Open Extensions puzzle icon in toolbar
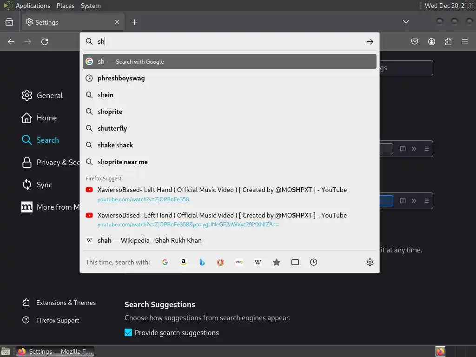 [x=448, y=41]
